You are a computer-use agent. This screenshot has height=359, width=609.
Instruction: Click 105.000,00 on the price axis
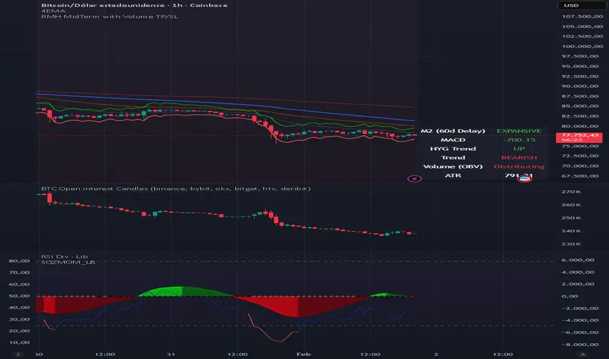[582, 26]
